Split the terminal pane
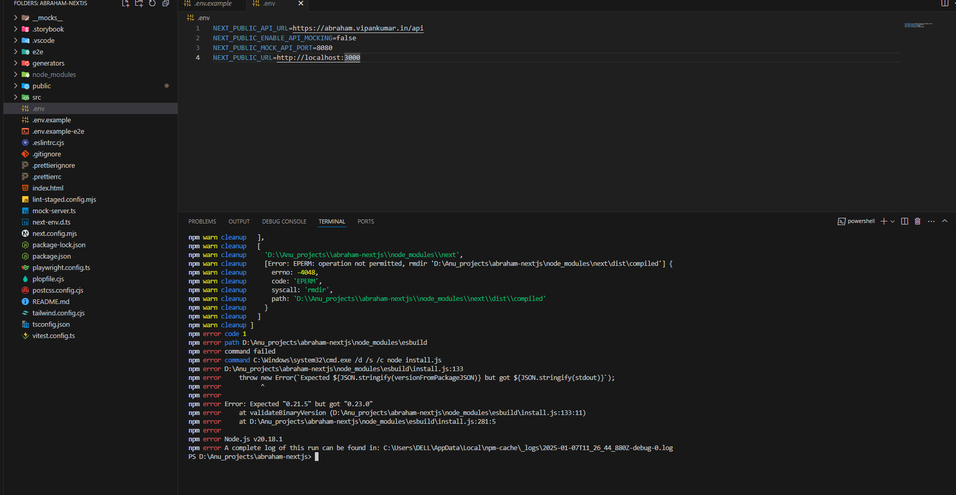Screen dimensions: 956x495 [904, 221]
